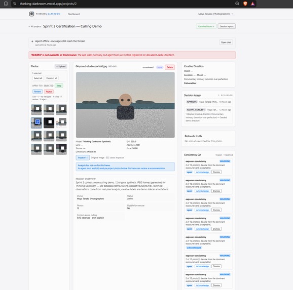Click the WARNING badge on first QA card
The image size is (293, 290).
tap(225, 161)
